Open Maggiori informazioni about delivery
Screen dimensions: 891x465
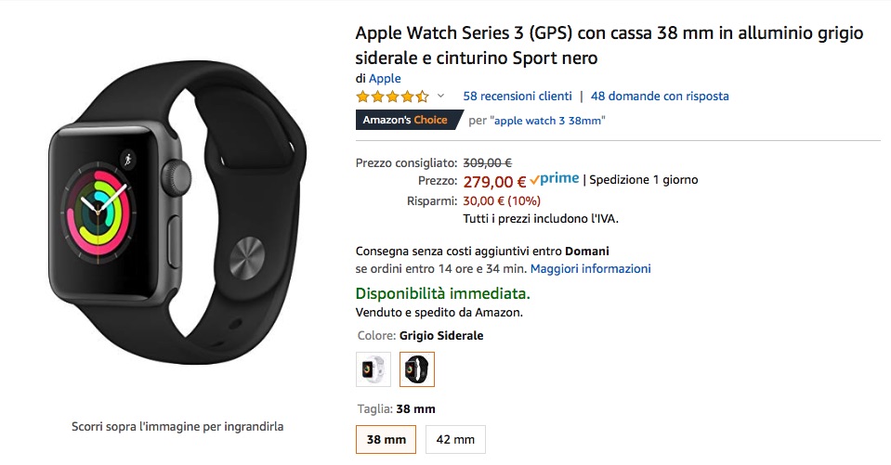(590, 268)
